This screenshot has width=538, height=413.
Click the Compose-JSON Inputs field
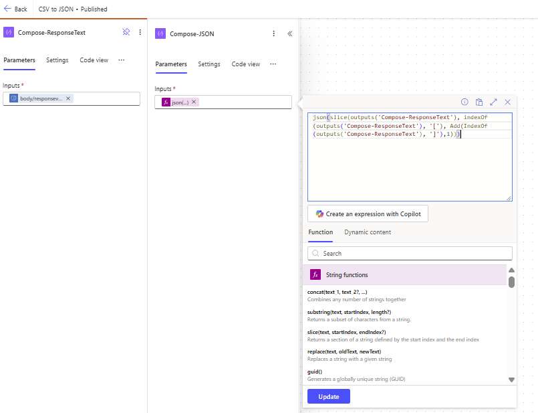pos(223,102)
